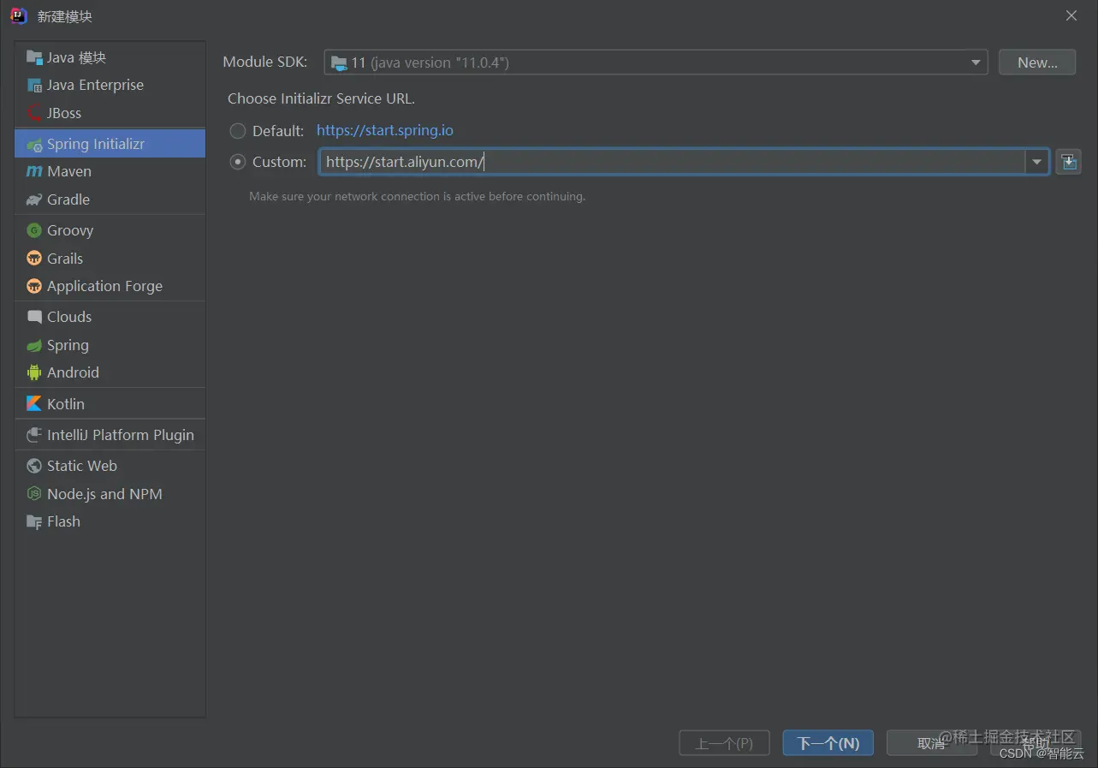1098x768 pixels.
Task: Click the Node.js and NPM icon
Action: pyautogui.click(x=34, y=494)
